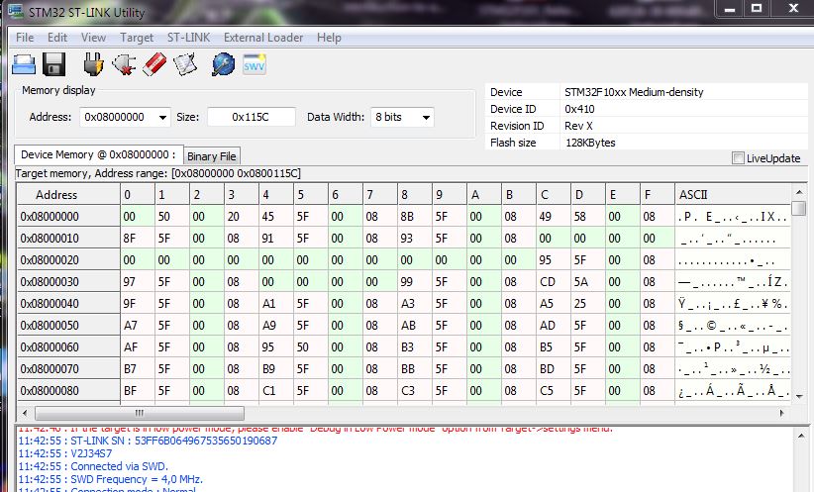This screenshot has width=814, height=492.
Task: Open the ST-LINK menu
Action: click(x=188, y=38)
